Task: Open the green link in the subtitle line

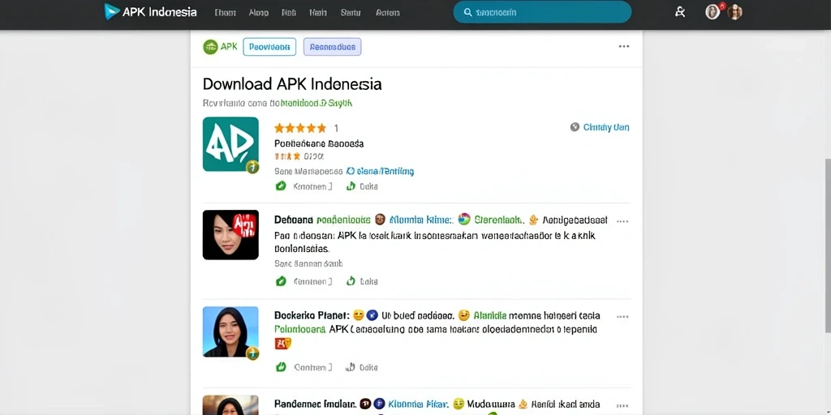Action: (x=316, y=103)
